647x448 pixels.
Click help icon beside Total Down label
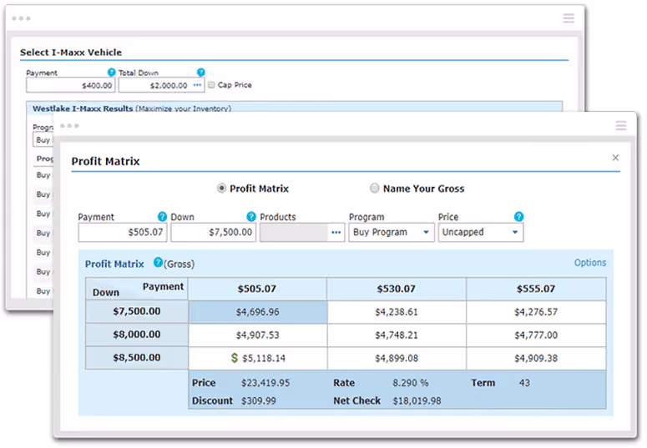pos(201,73)
